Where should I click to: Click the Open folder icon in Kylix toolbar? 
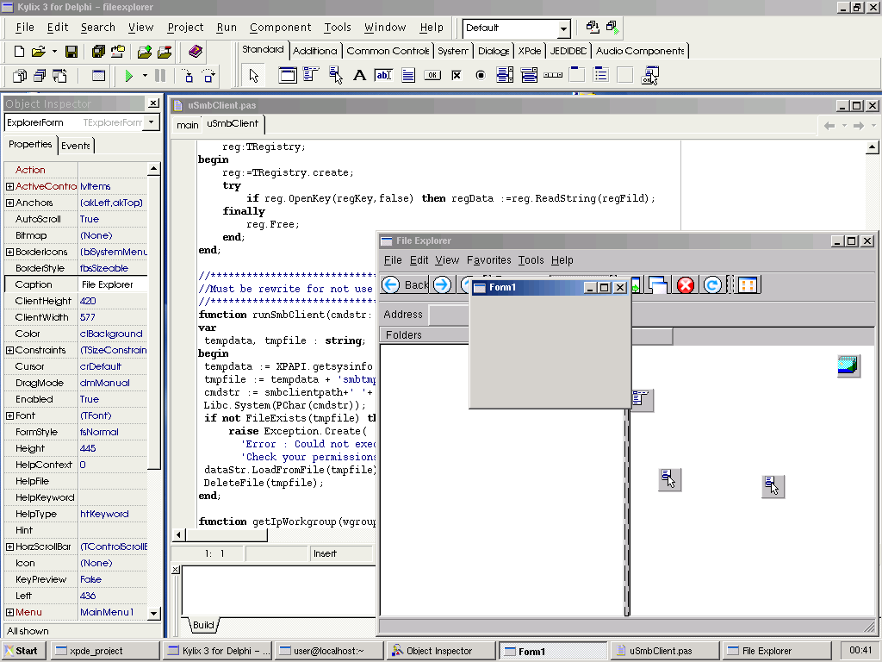coord(38,52)
